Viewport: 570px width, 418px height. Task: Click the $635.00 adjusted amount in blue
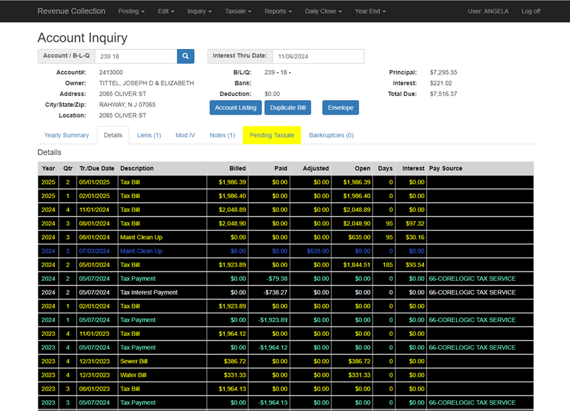[317, 251]
